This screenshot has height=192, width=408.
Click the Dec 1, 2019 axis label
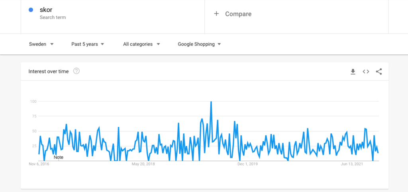(247, 164)
